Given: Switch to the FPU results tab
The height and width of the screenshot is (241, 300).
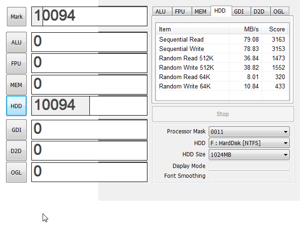Looking at the screenshot, I should 182,12.
